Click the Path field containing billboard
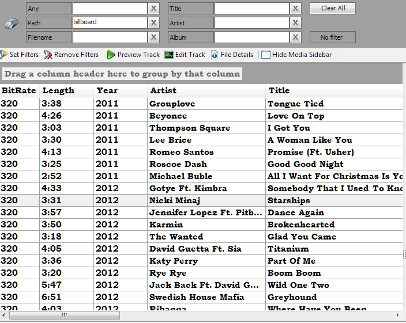 (x=110, y=23)
